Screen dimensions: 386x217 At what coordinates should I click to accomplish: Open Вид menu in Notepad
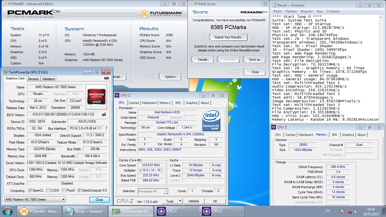click(x=320, y=11)
